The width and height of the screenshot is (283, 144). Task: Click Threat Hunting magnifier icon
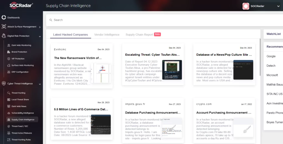[9, 93]
